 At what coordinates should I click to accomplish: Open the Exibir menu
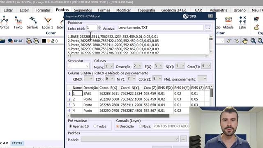[x=24, y=10]
